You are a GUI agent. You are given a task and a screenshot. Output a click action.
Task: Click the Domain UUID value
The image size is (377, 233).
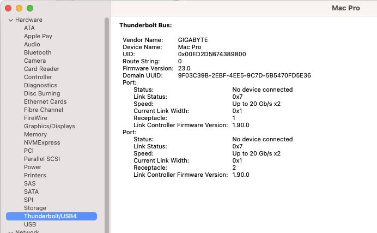[x=244, y=76]
